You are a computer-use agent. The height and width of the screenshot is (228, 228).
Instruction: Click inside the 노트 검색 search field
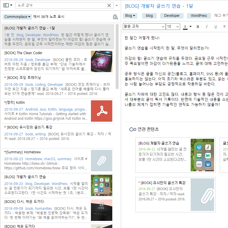coord(61,5)
